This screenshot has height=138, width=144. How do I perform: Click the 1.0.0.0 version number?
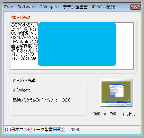(65, 100)
